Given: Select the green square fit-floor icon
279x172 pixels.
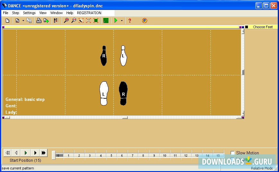Looking at the screenshot, I should [96, 21].
